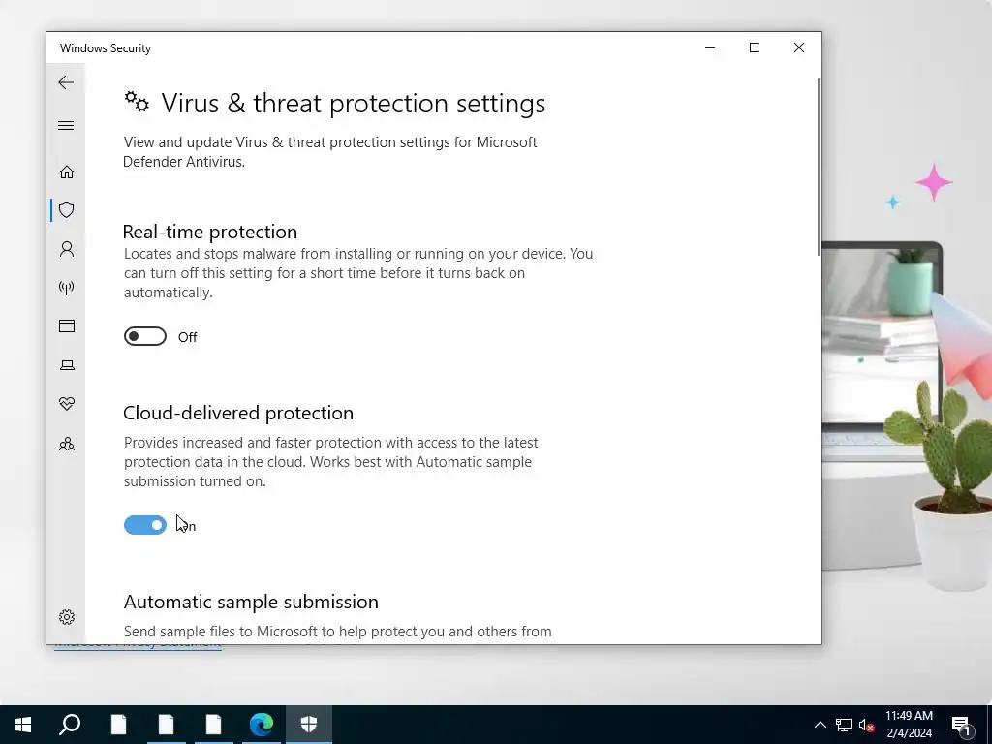Open Family options icon
This screenshot has width=992, height=744.
(x=67, y=444)
